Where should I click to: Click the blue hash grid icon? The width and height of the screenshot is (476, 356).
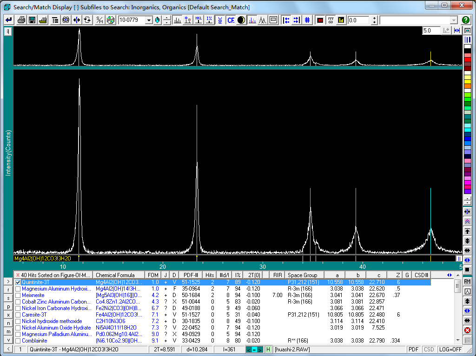(307, 20)
